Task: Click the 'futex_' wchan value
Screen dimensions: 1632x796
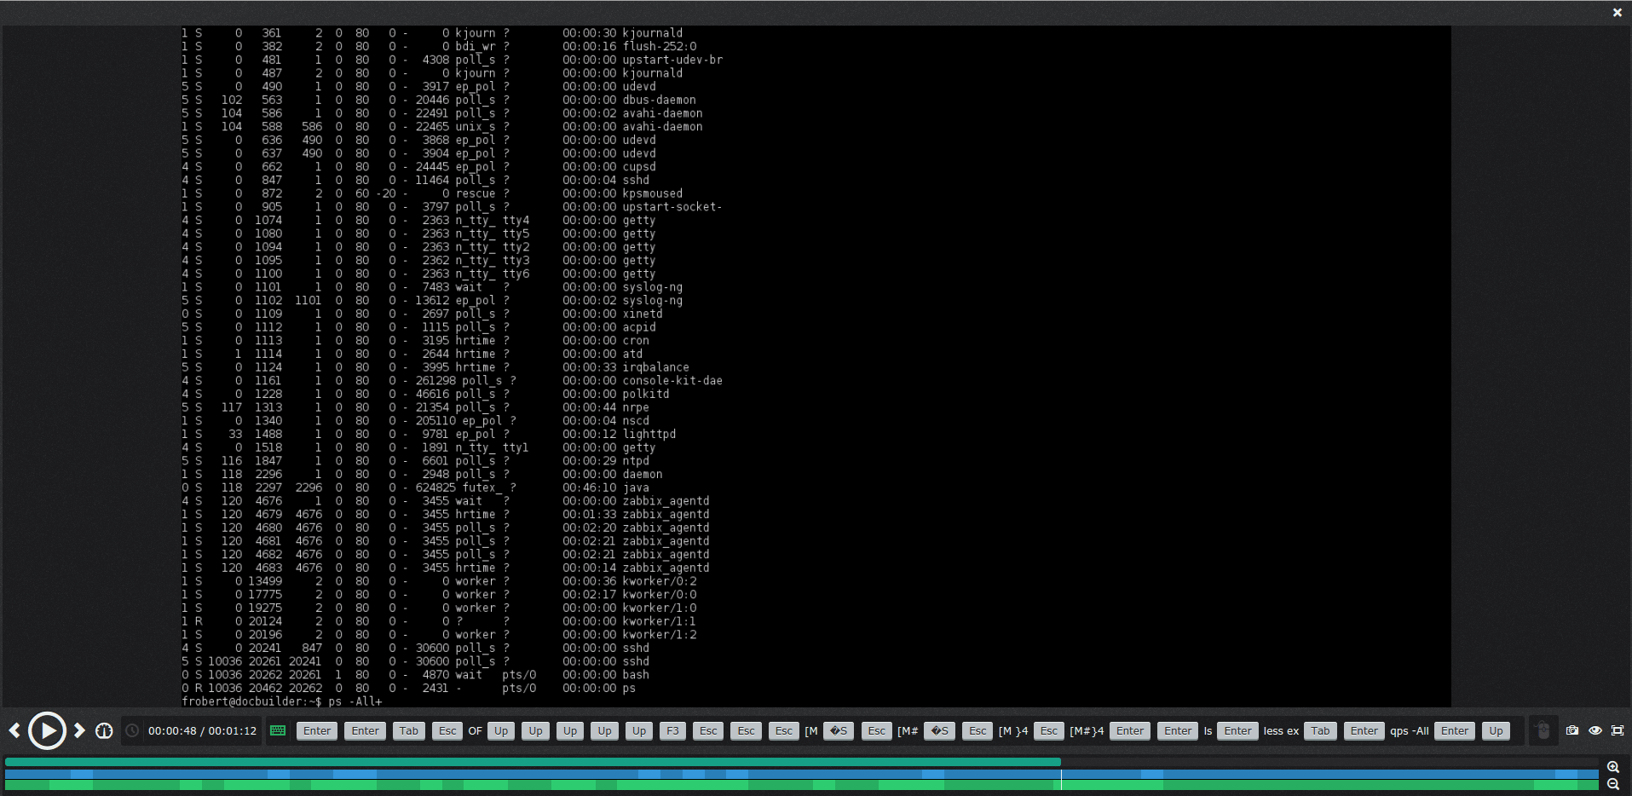Action: (x=482, y=487)
